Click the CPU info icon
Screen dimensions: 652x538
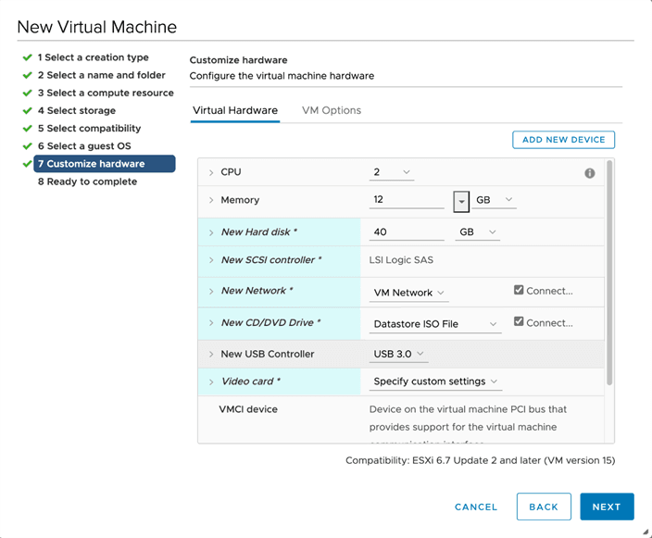[x=589, y=173]
